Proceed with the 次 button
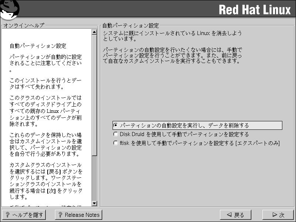This screenshot has height=222, width=296. pos(278,215)
